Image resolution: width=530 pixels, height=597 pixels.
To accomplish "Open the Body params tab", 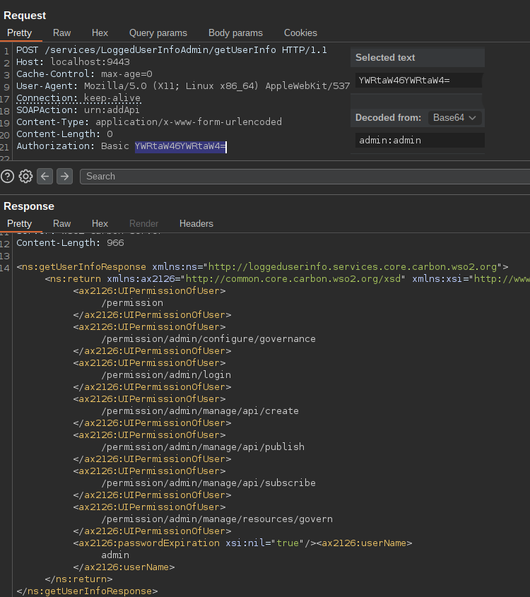I will point(235,33).
